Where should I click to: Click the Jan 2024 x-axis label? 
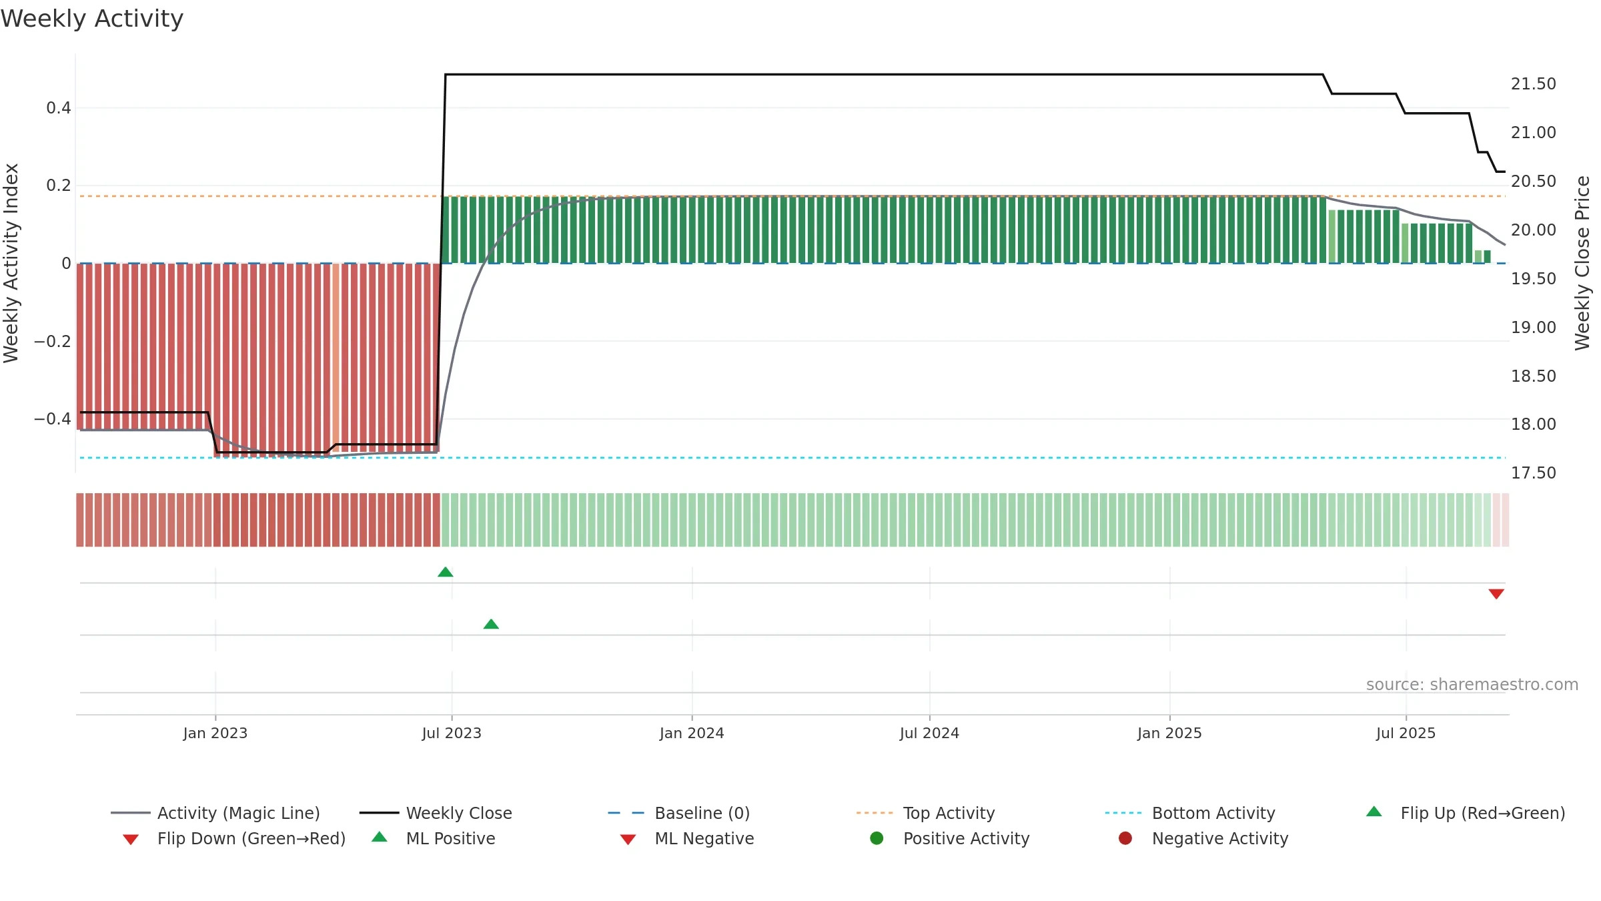[x=692, y=733]
